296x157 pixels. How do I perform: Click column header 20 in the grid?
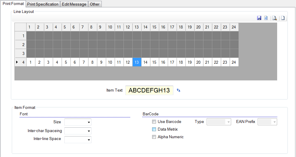199,27
